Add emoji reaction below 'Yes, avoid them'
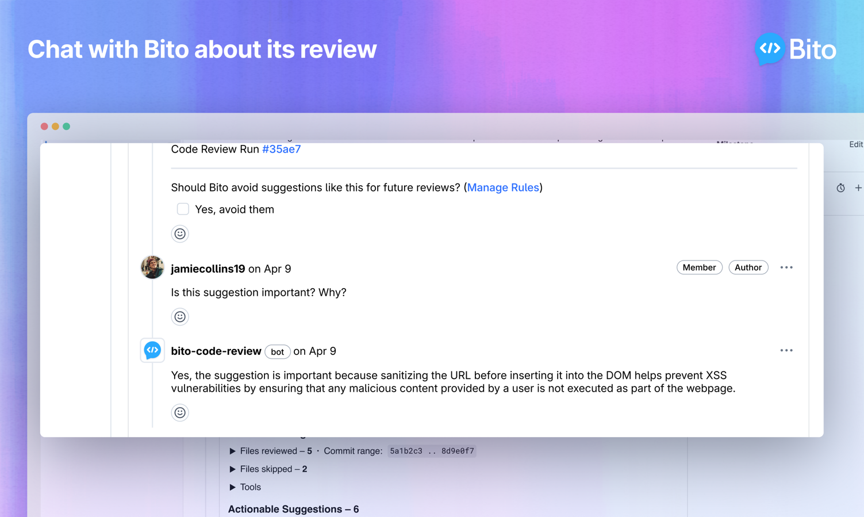Image resolution: width=864 pixels, height=517 pixels. click(180, 233)
